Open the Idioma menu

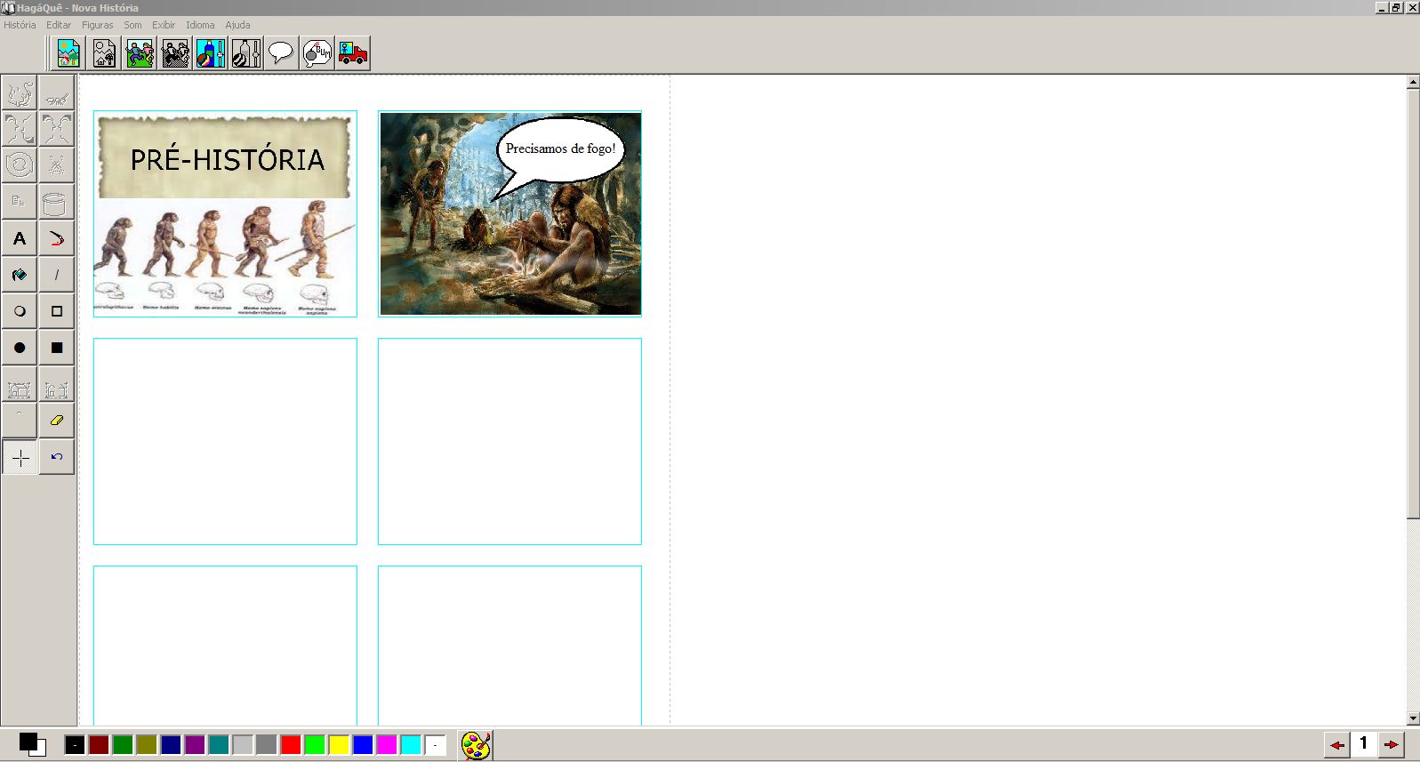[200, 25]
